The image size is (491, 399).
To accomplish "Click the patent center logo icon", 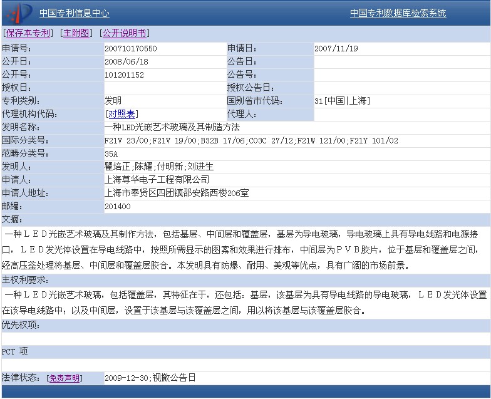I will tap(19, 12).
